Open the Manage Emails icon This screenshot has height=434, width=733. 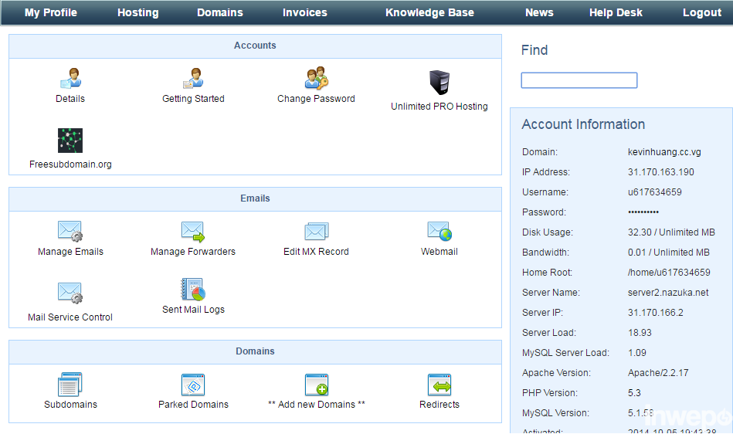70,232
